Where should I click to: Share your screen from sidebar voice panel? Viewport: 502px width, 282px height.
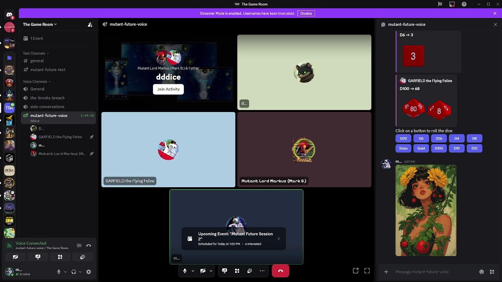click(x=38, y=257)
